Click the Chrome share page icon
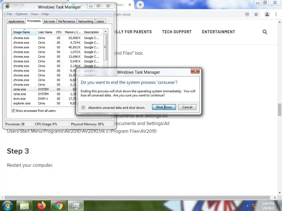Viewport: 282px width, 211px height. coord(247,14)
